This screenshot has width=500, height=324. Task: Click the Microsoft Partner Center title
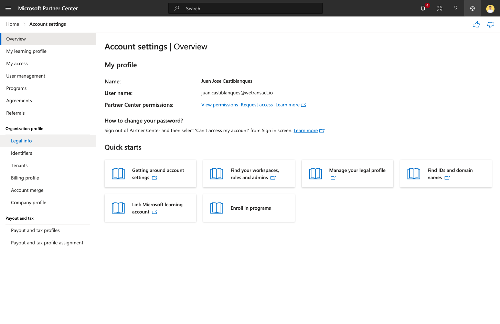pyautogui.click(x=48, y=8)
